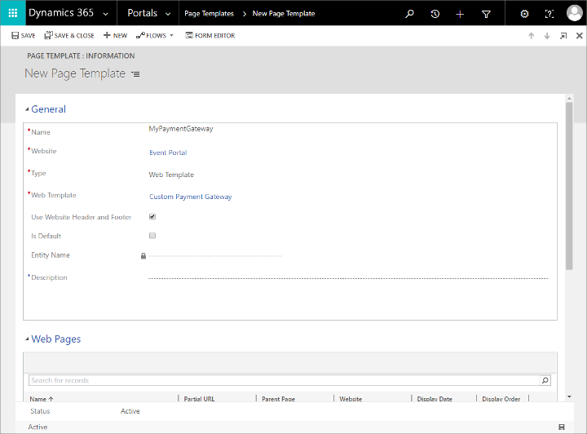The image size is (587, 434).
Task: Open the app launcher waffle icon
Action: (13, 13)
